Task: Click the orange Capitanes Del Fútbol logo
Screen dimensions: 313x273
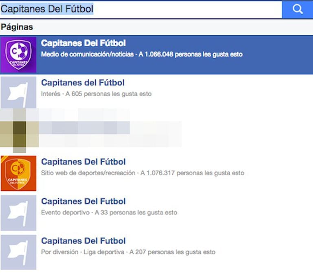Action: pyautogui.click(x=18, y=173)
